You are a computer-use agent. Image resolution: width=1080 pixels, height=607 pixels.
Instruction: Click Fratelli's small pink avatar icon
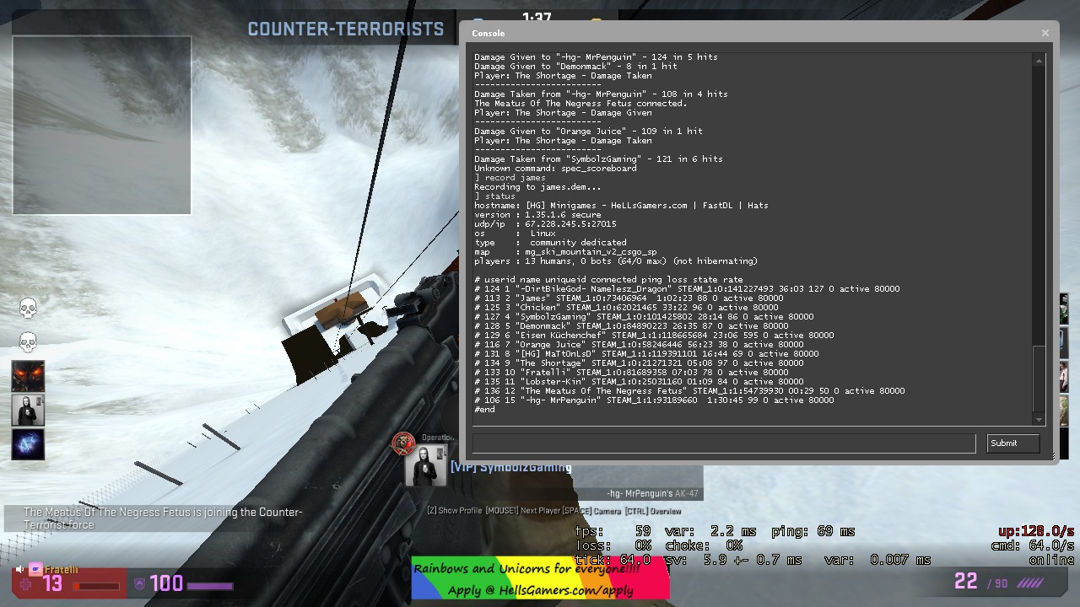35,569
